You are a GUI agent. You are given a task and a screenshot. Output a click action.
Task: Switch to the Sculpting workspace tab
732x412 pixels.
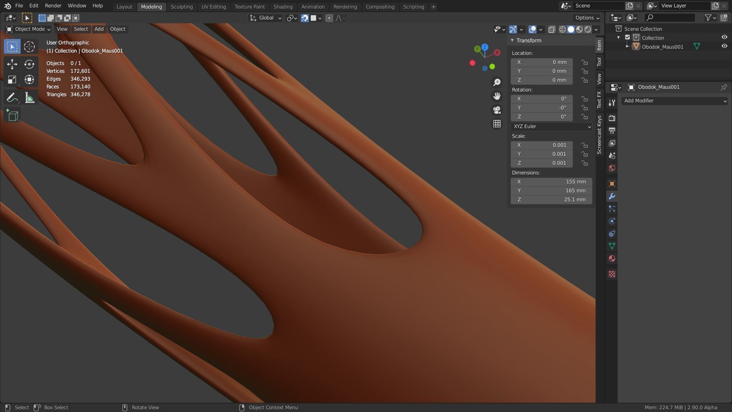tap(181, 6)
